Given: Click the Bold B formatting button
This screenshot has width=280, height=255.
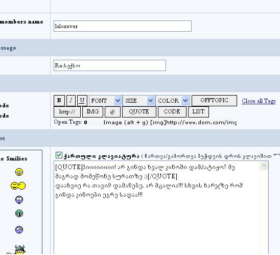Looking at the screenshot, I should pyautogui.click(x=59, y=101).
